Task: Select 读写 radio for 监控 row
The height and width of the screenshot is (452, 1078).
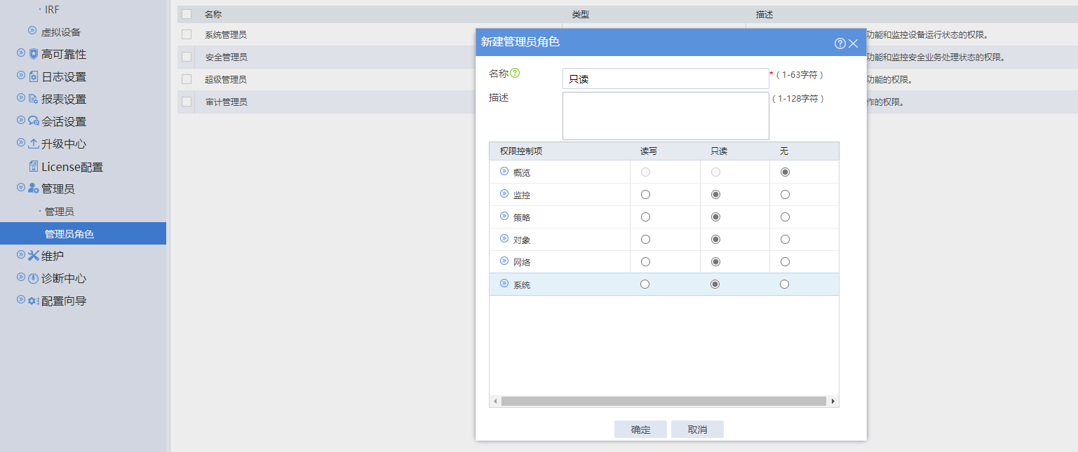Action: [645, 194]
